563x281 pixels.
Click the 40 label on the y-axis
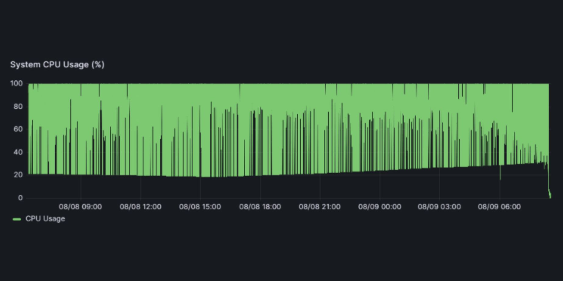18,152
